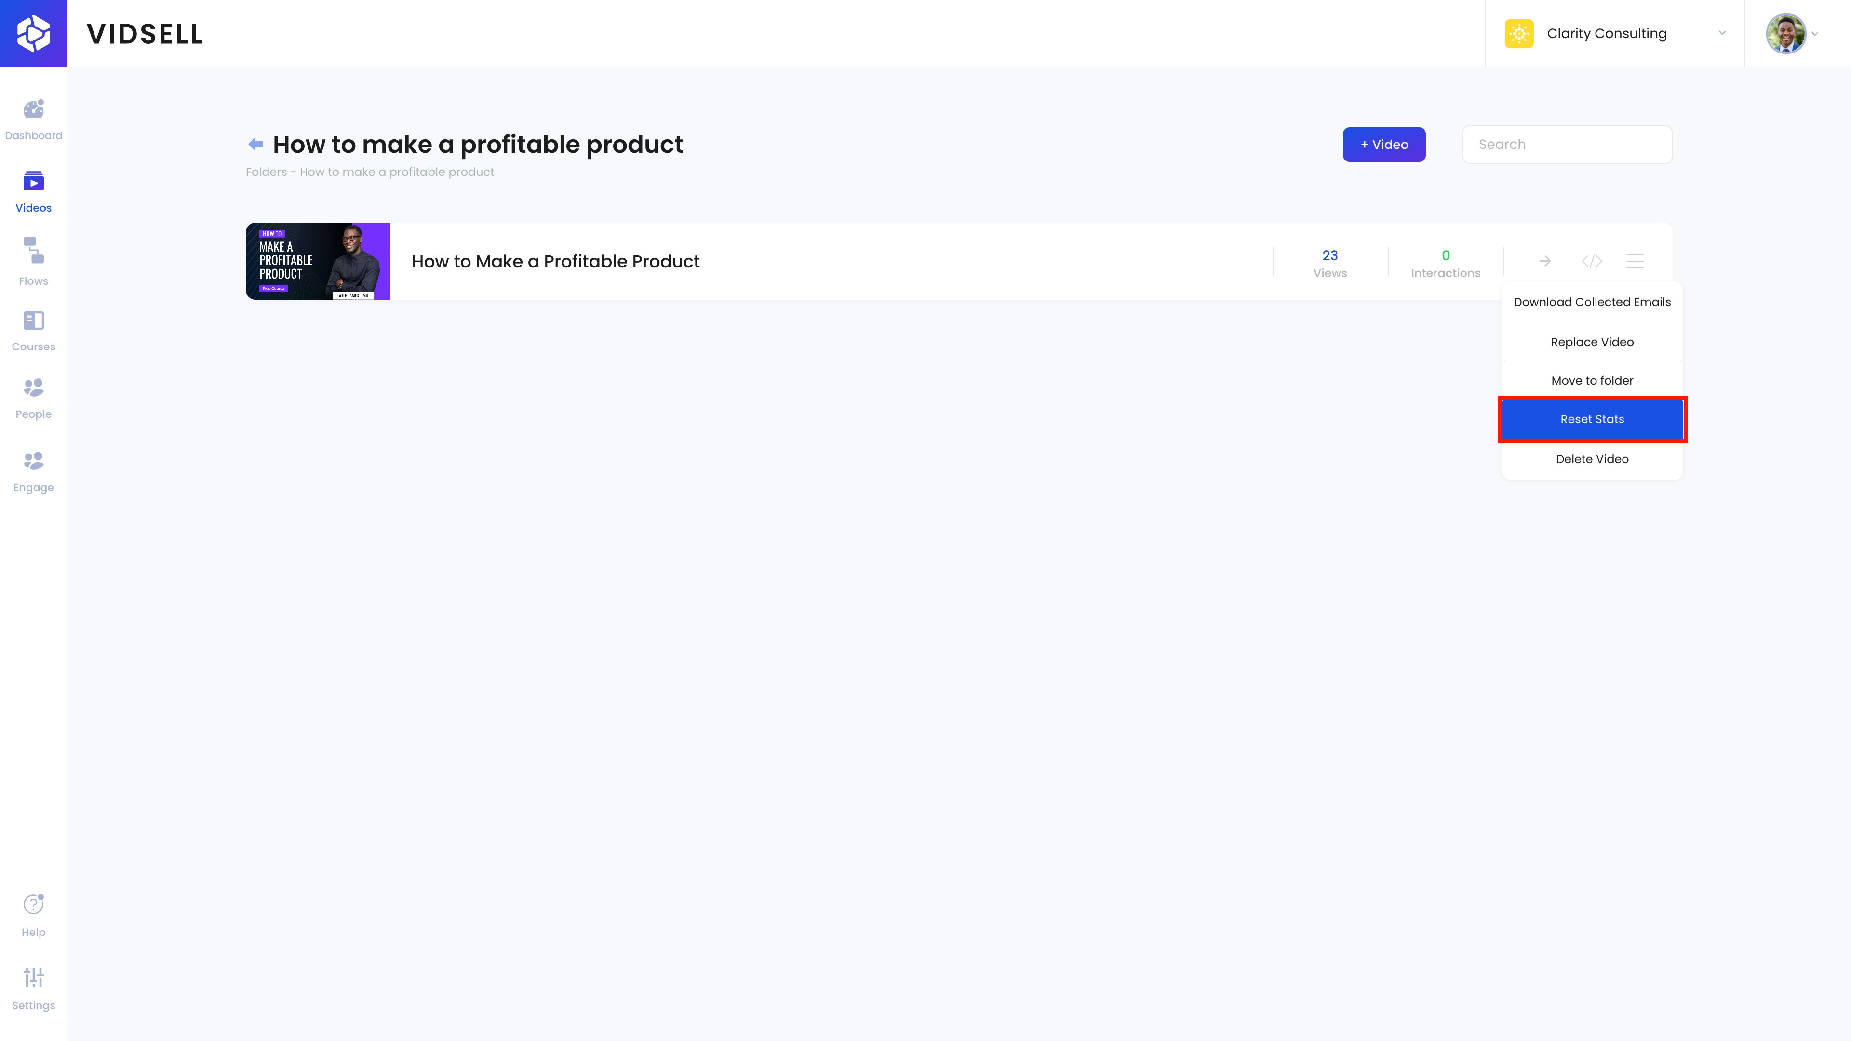Open the Engage sidebar icon

(x=33, y=461)
